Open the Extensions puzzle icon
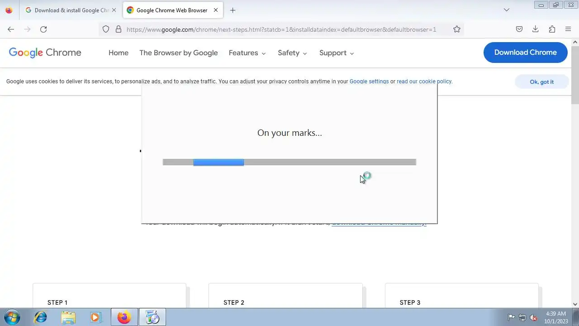579x326 pixels. (552, 29)
